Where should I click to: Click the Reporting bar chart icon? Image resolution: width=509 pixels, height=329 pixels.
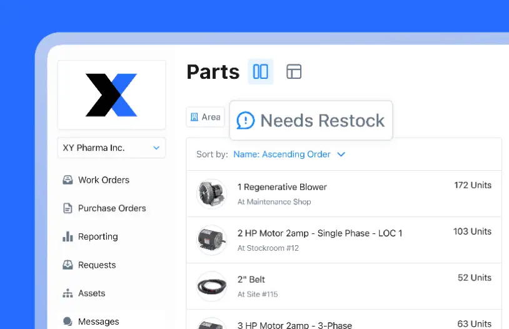[68, 236]
